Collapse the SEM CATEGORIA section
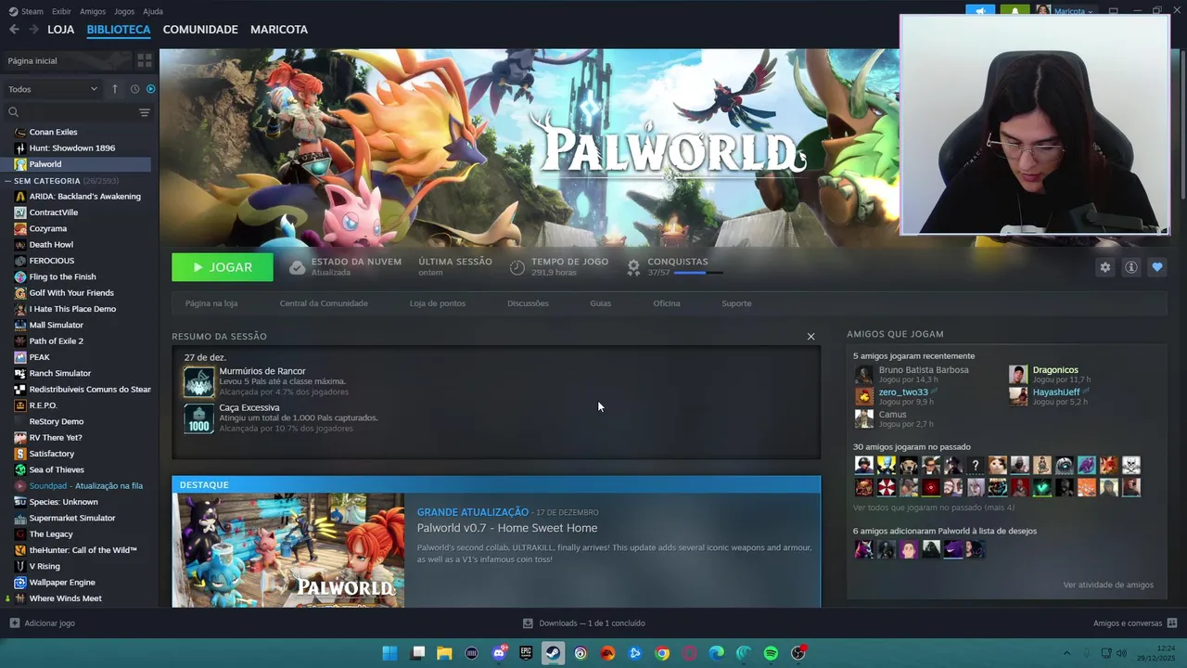The width and height of the screenshot is (1187, 668). [8, 181]
